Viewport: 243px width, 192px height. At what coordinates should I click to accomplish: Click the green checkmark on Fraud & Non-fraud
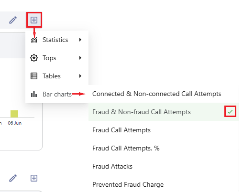click(x=230, y=112)
